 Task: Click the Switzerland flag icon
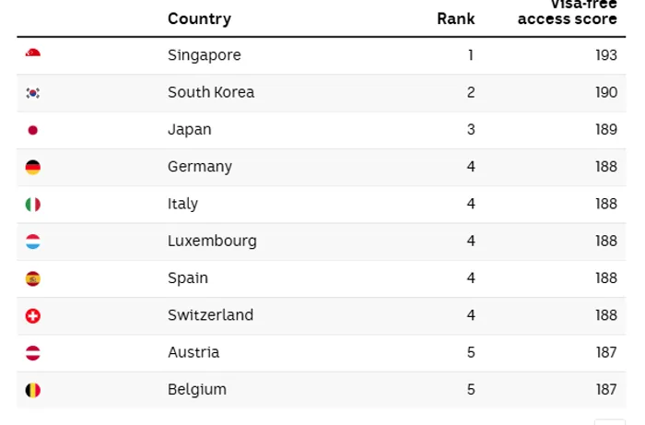coord(33,315)
